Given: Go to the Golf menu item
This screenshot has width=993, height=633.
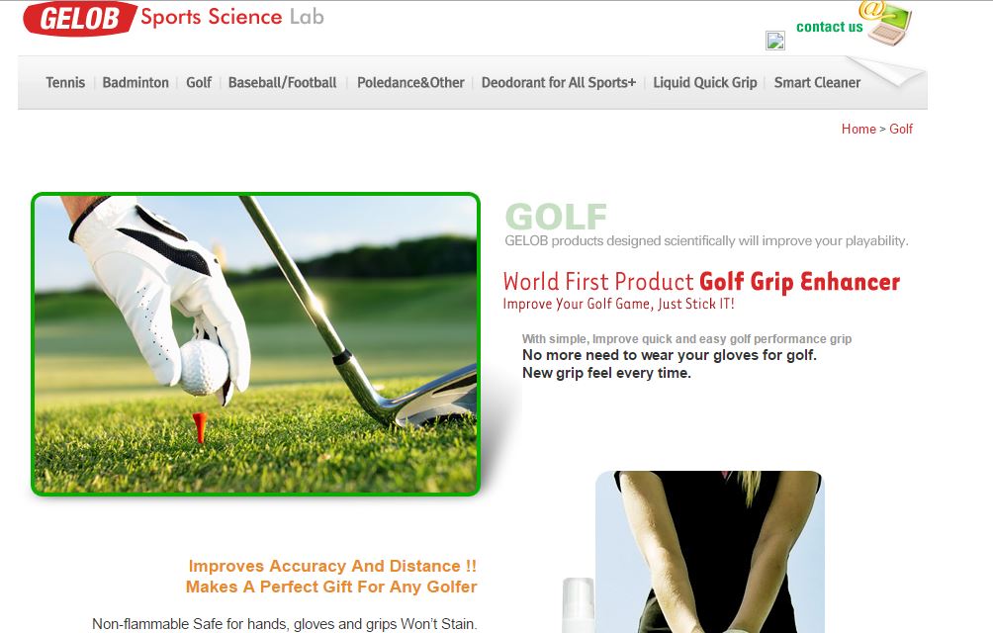Looking at the screenshot, I should pos(199,83).
